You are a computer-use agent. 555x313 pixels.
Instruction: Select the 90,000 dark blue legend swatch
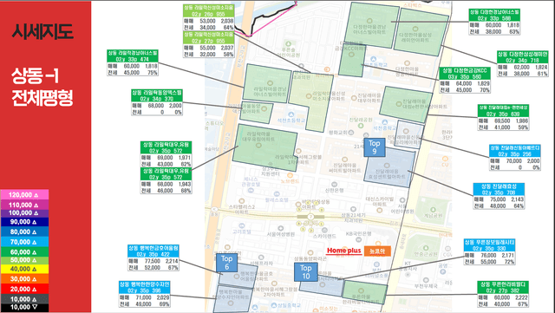[24, 222]
